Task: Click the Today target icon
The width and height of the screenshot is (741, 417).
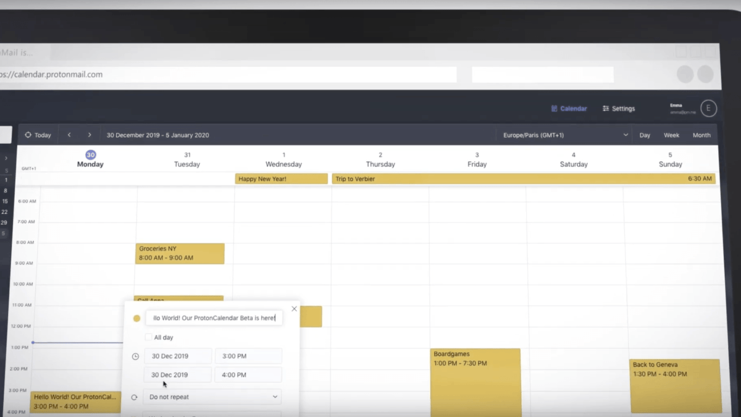Action: click(x=28, y=135)
